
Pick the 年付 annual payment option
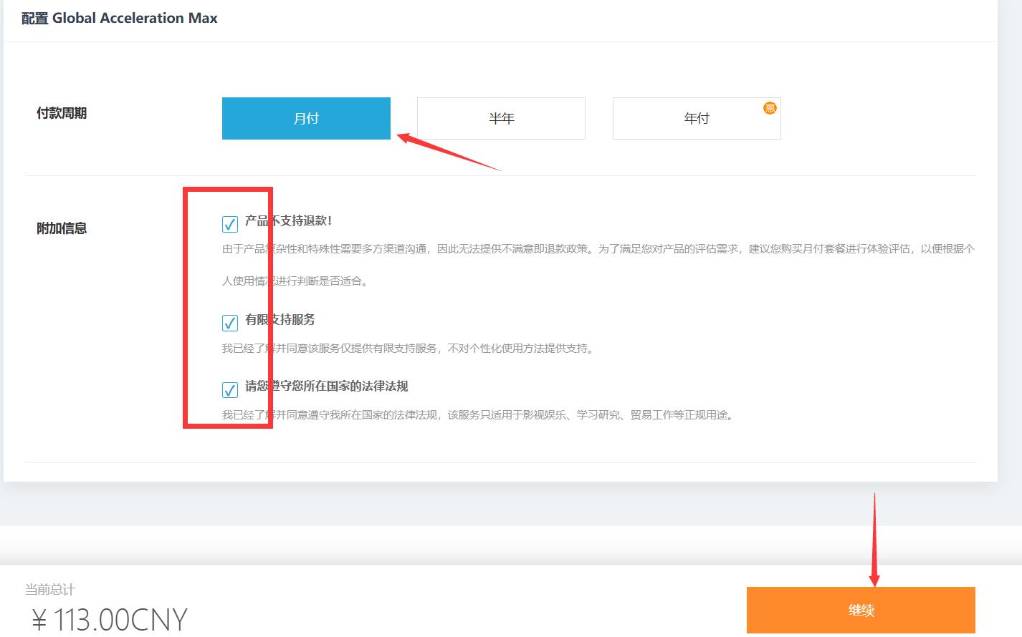tap(697, 118)
